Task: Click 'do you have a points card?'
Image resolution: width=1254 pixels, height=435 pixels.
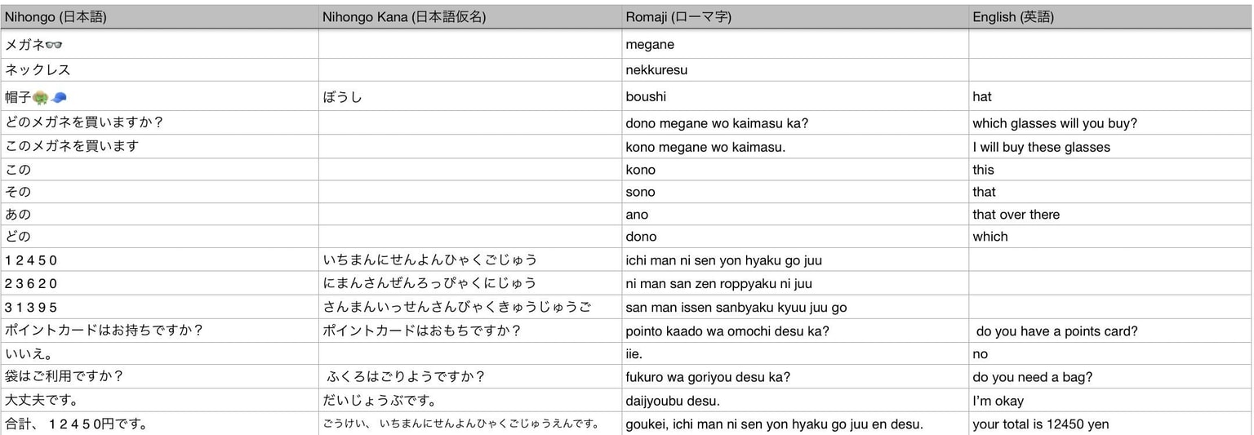Action: 1110,331
